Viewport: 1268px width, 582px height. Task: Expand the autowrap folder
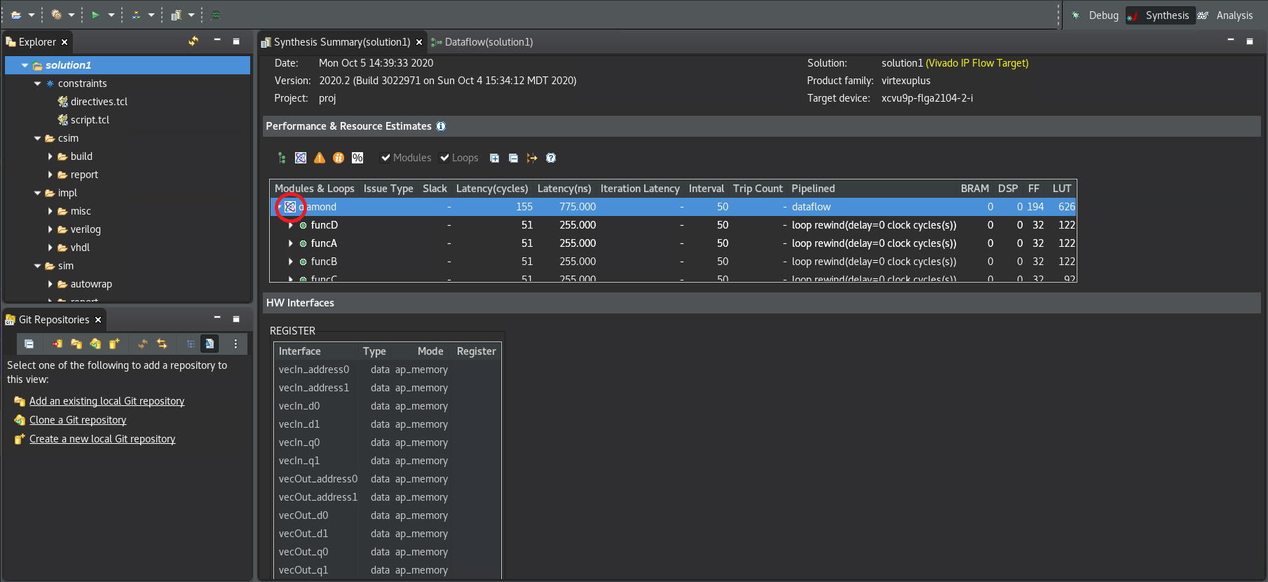(x=50, y=284)
